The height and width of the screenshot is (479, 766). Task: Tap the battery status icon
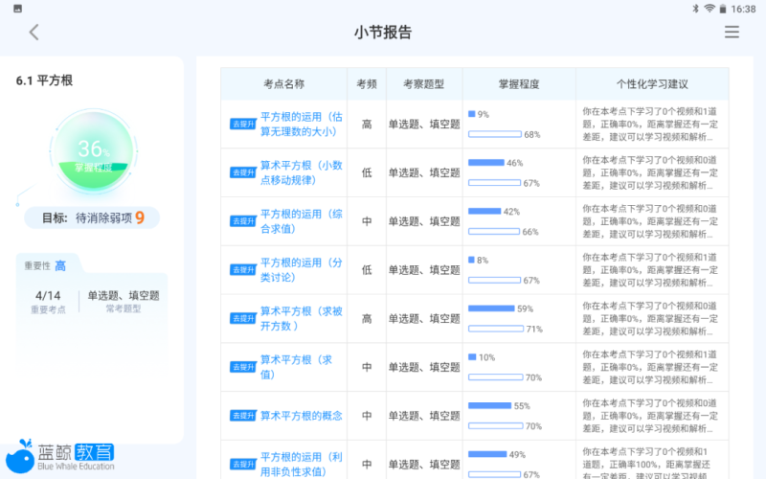click(723, 8)
